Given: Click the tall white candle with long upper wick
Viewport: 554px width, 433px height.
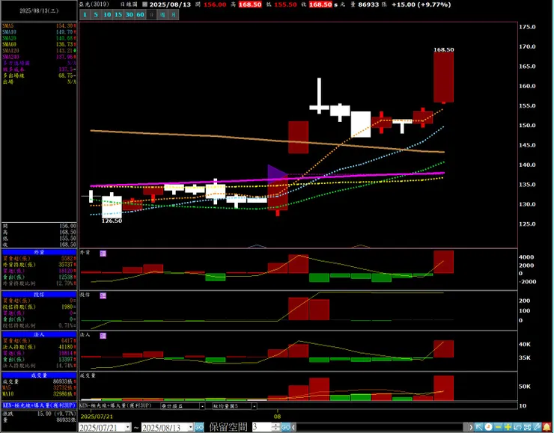Looking at the screenshot, I should pyautogui.click(x=319, y=96).
